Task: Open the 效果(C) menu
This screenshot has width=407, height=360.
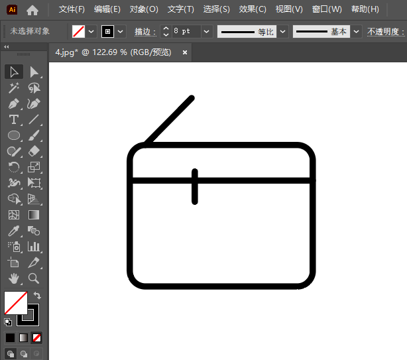Action: 253,9
